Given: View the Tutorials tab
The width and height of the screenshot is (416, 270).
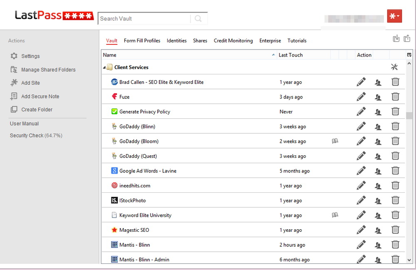Looking at the screenshot, I should 297,41.
